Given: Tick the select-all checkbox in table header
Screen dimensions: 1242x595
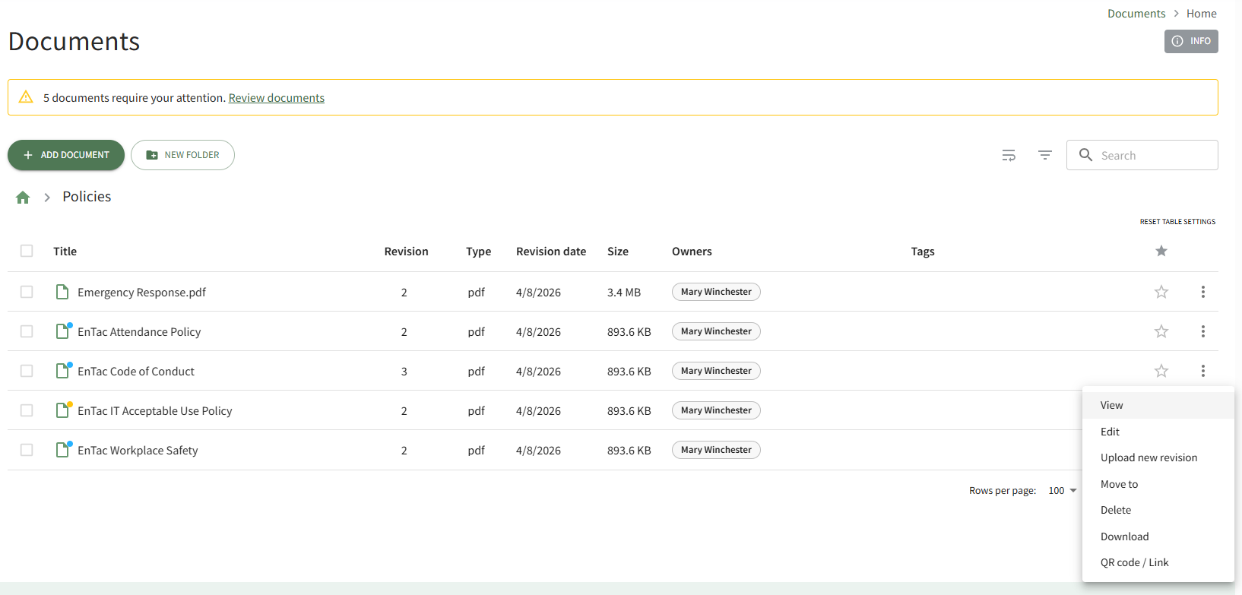Looking at the screenshot, I should [x=27, y=252].
